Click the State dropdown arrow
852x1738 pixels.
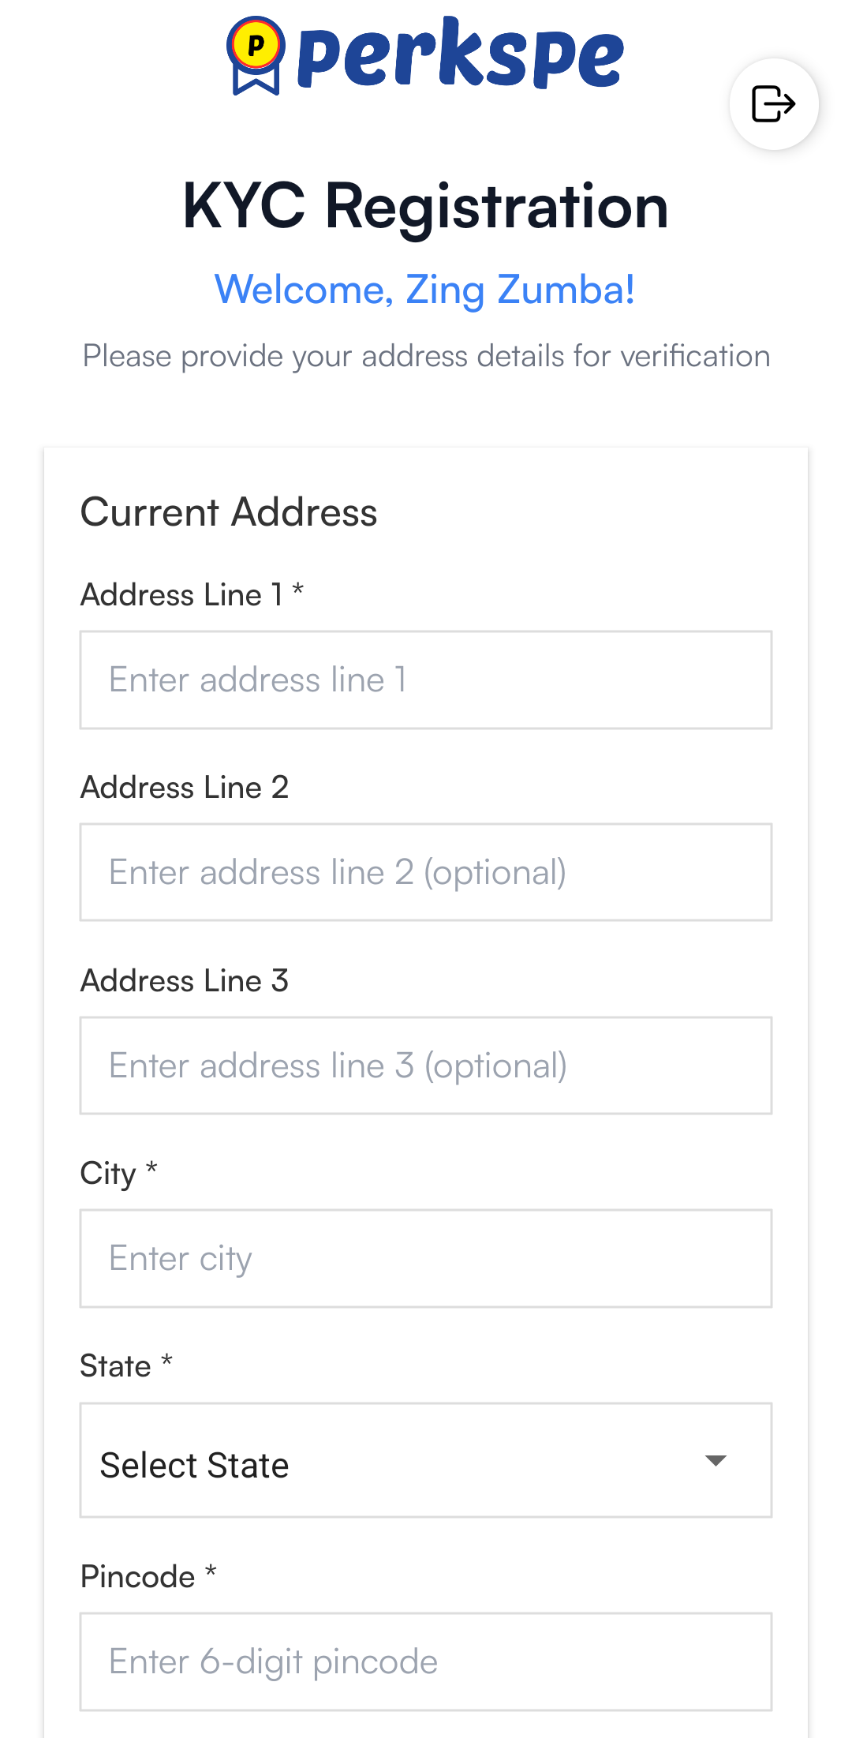click(716, 1460)
